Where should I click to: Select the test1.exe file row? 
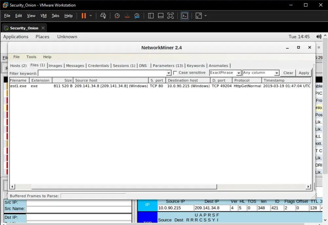tap(160, 86)
